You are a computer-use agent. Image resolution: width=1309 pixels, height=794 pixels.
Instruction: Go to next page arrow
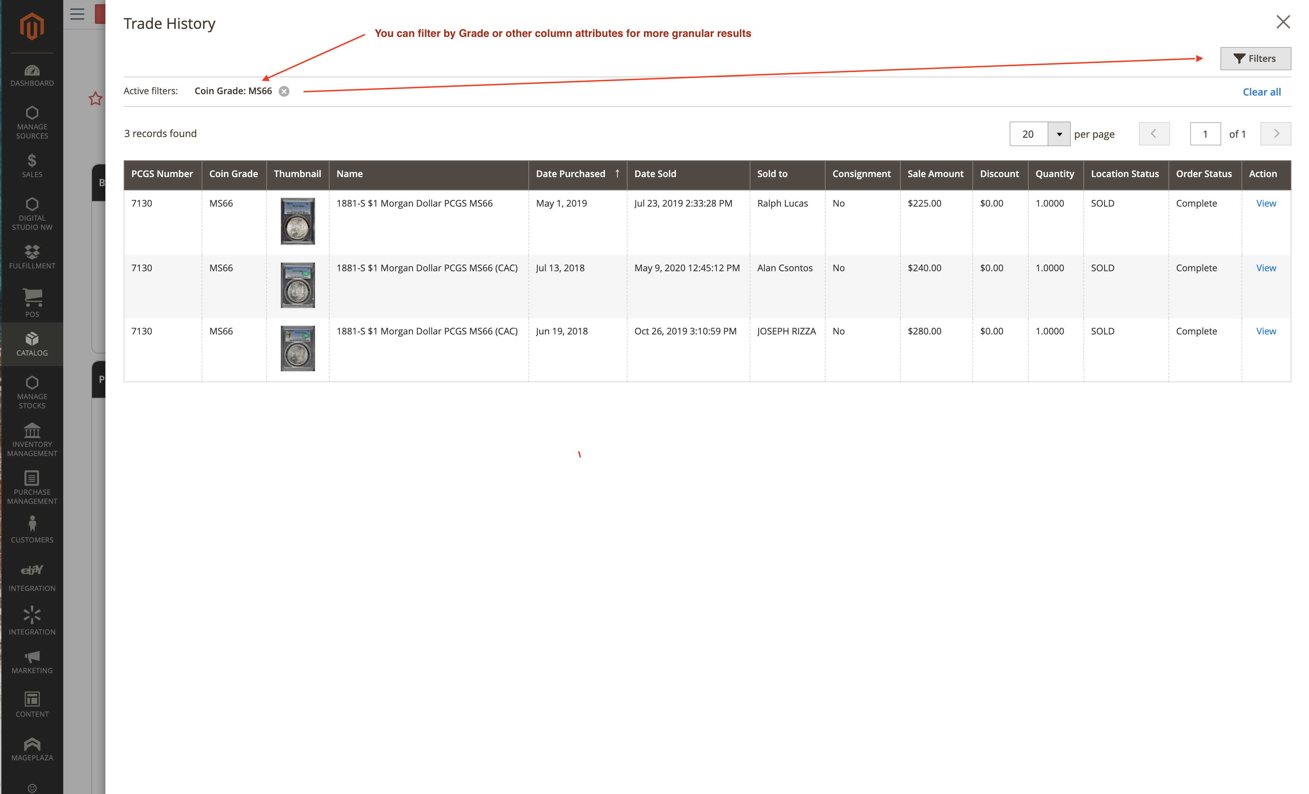(1276, 134)
